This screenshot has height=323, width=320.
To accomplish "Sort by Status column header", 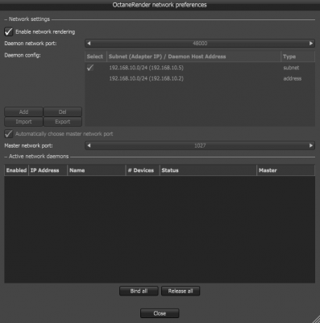I will pyautogui.click(x=208, y=170).
